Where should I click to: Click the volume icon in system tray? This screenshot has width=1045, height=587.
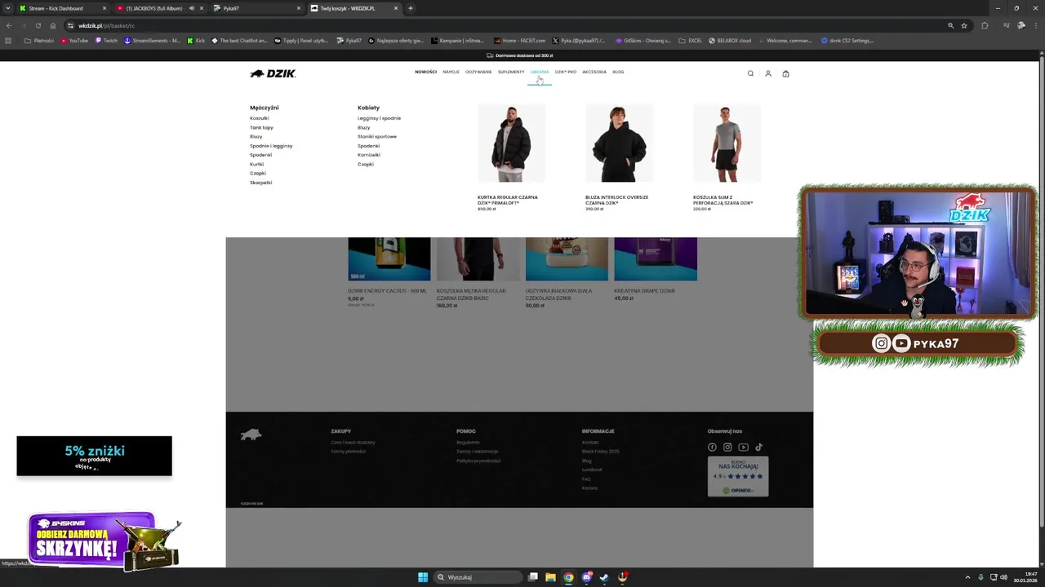(1003, 577)
